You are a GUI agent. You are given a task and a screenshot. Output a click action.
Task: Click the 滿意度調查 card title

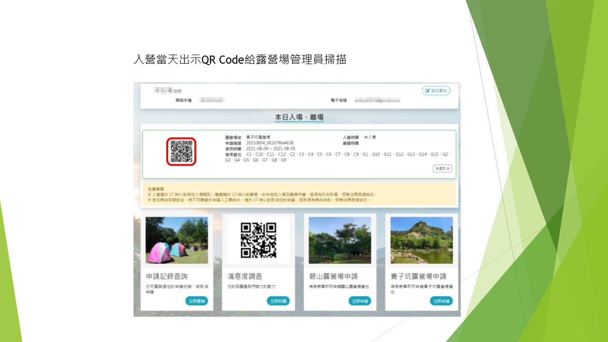[245, 276]
